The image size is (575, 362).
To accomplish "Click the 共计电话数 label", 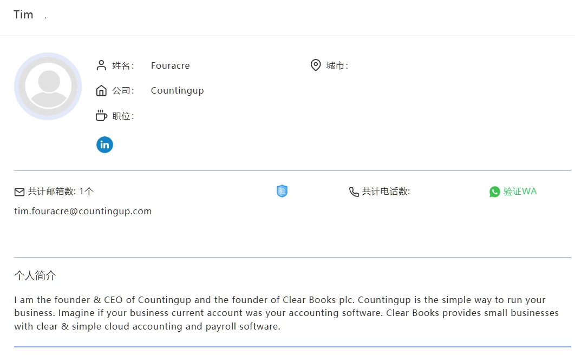I will click(386, 191).
